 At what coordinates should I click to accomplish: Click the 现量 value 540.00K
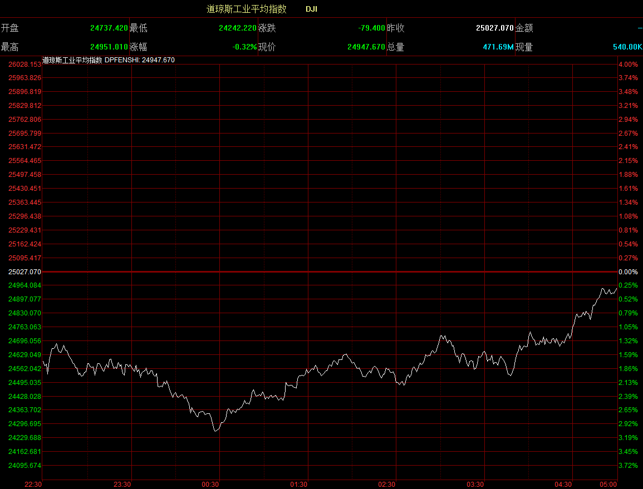(627, 47)
